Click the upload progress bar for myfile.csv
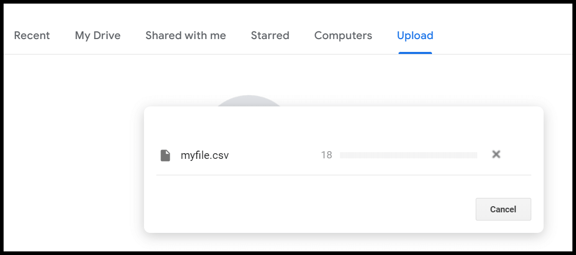 tap(408, 155)
